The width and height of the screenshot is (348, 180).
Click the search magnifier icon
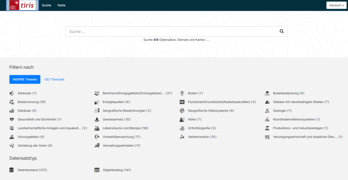pos(281,31)
